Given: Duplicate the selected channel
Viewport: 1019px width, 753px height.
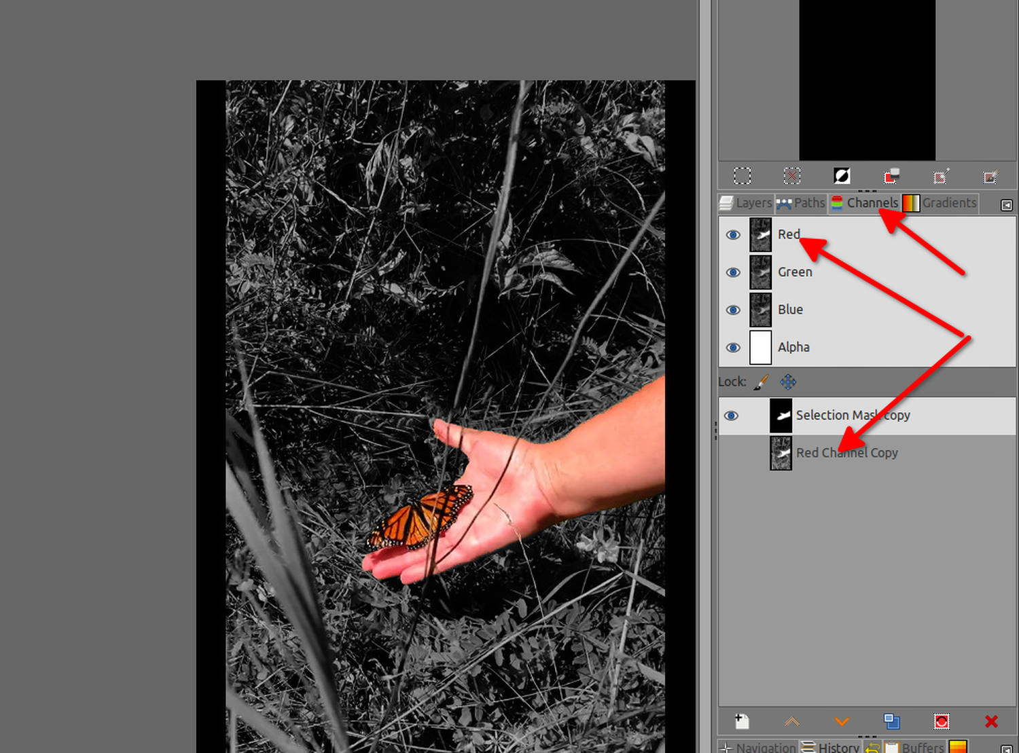Looking at the screenshot, I should [x=891, y=721].
